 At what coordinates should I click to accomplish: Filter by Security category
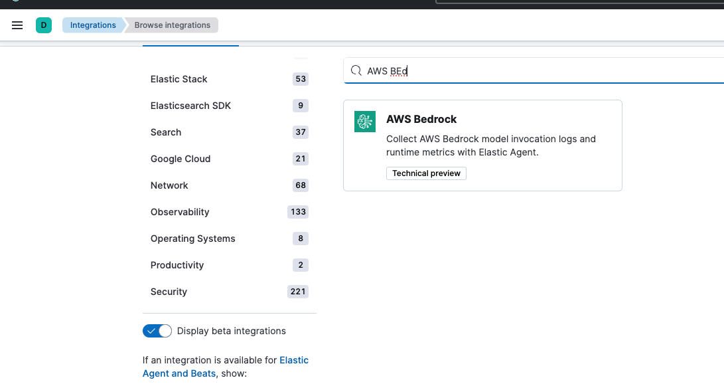169,292
